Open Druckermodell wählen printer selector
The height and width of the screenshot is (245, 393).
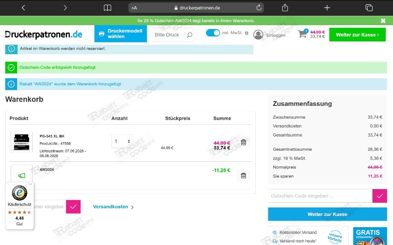[x=121, y=34]
